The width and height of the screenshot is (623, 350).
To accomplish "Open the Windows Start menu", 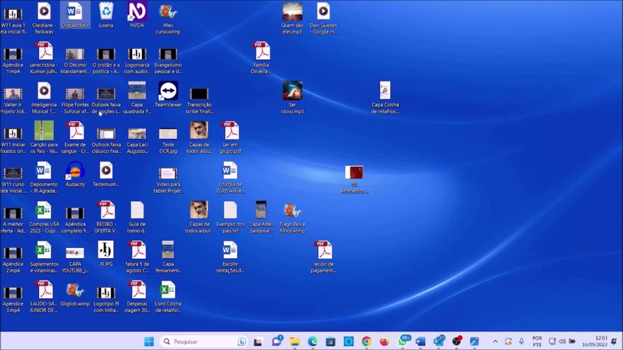I will (x=149, y=341).
